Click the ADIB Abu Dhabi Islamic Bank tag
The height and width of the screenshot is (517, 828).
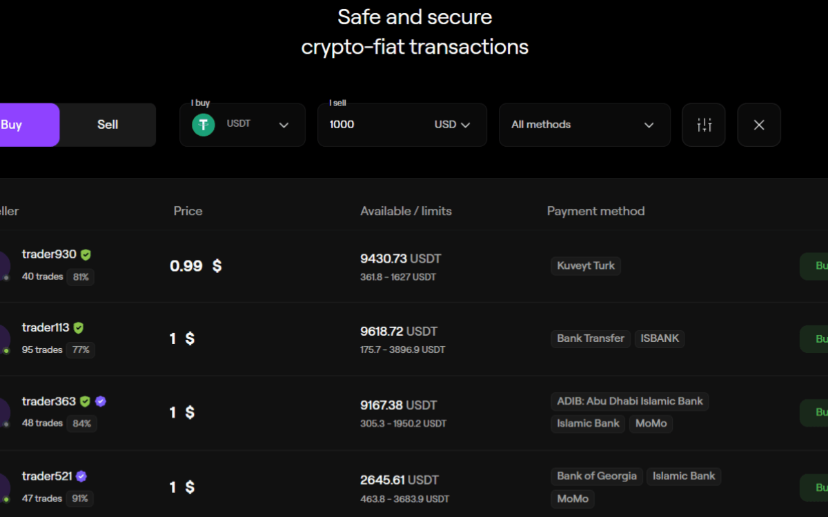630,401
